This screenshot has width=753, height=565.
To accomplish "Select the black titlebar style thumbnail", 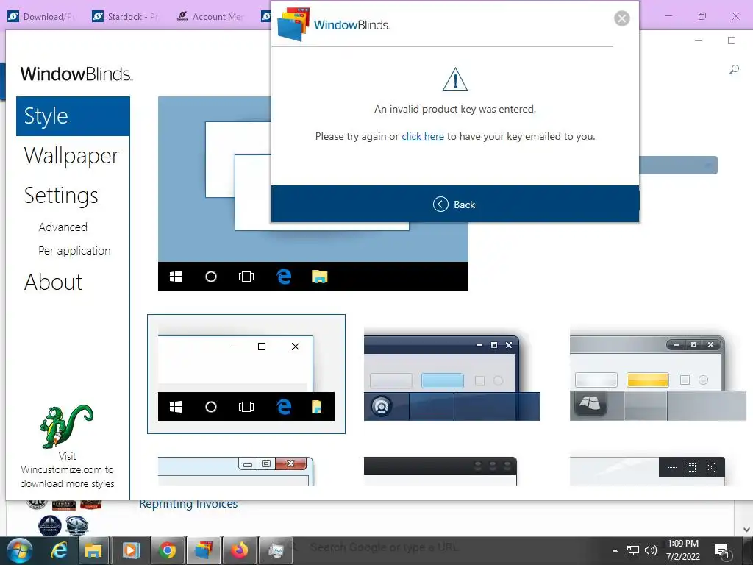I will click(440, 471).
